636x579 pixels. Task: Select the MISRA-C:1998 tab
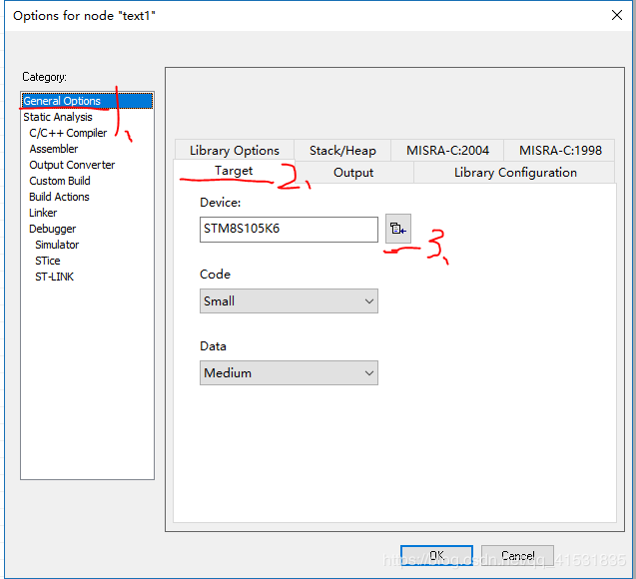point(560,151)
